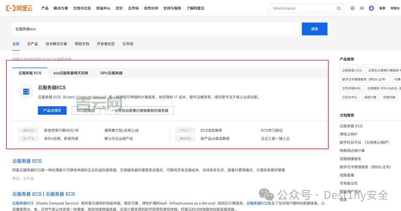Open the 合作伙伴 menu

151,8
